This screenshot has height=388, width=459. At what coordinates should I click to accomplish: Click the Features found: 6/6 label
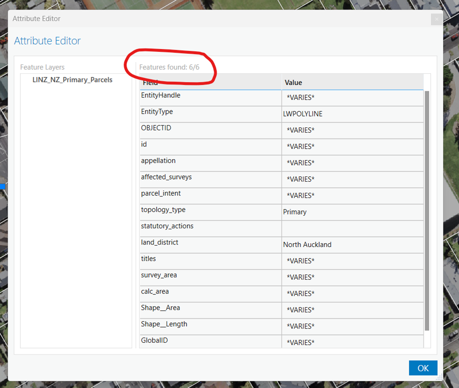[169, 67]
